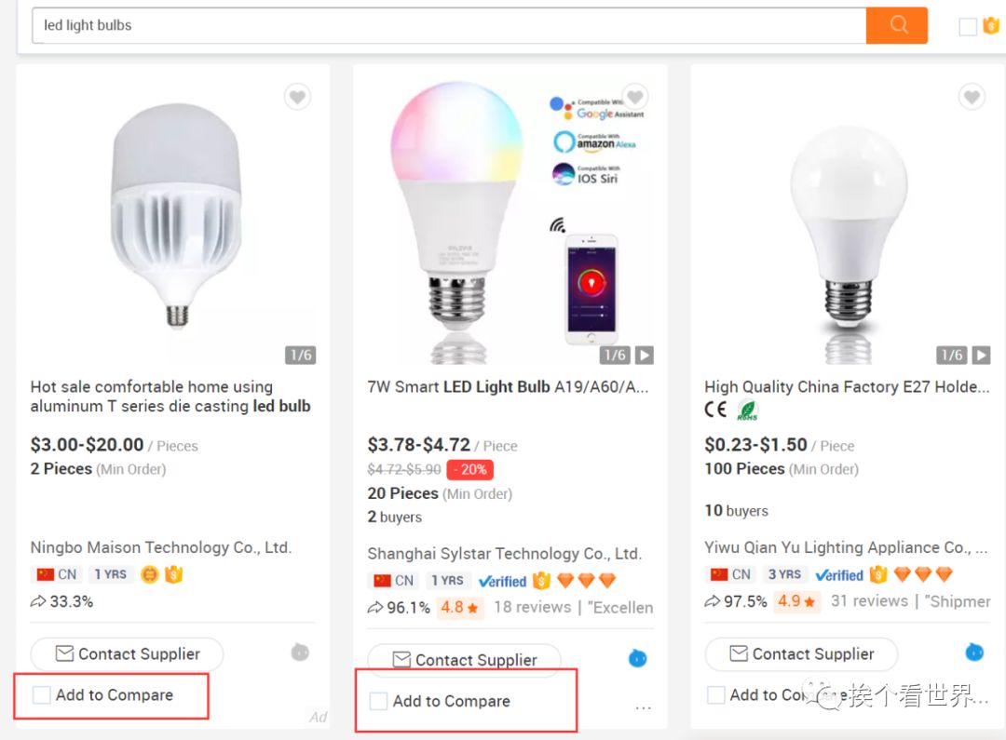Screen dimensions: 1006x740
Task: Contact Supplier Yiwu Qian Yu Lighting
Action: coord(801,654)
